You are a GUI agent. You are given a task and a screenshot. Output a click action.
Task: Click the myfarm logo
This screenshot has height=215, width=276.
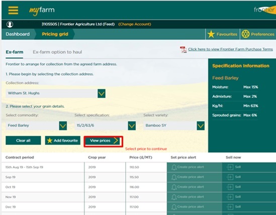[42, 11]
